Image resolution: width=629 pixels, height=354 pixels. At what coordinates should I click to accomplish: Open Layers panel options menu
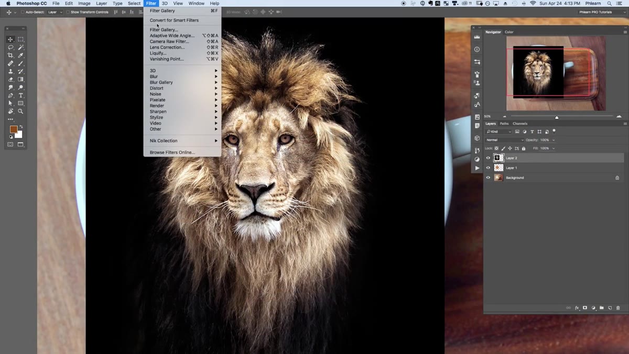(625, 124)
